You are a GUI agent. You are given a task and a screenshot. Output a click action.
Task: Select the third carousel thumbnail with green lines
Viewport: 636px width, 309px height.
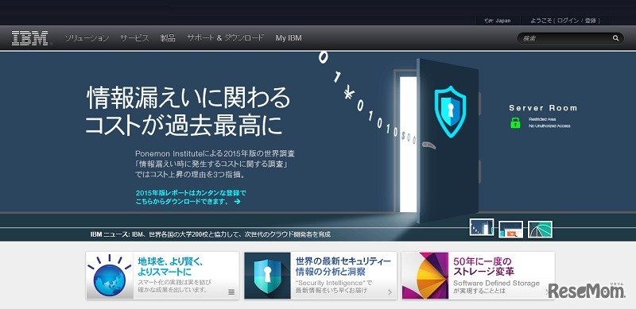(x=540, y=229)
